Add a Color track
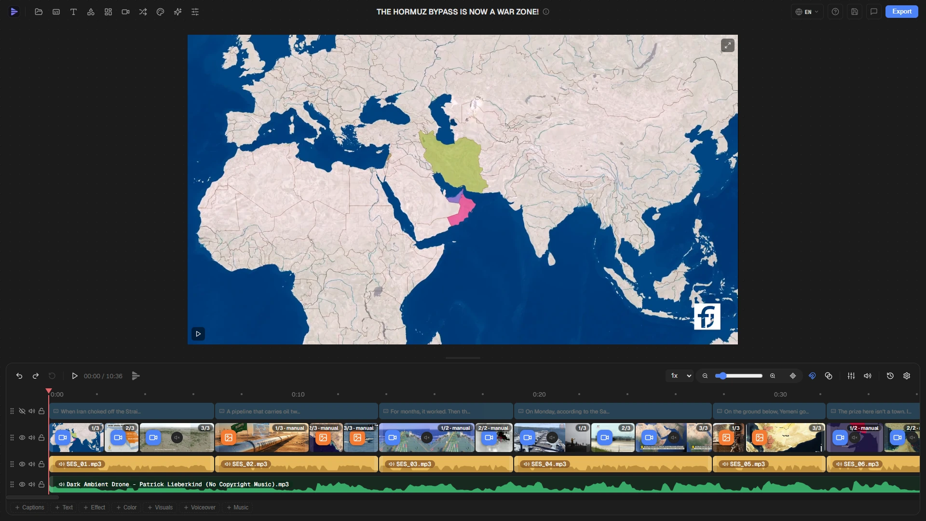 tap(126, 507)
